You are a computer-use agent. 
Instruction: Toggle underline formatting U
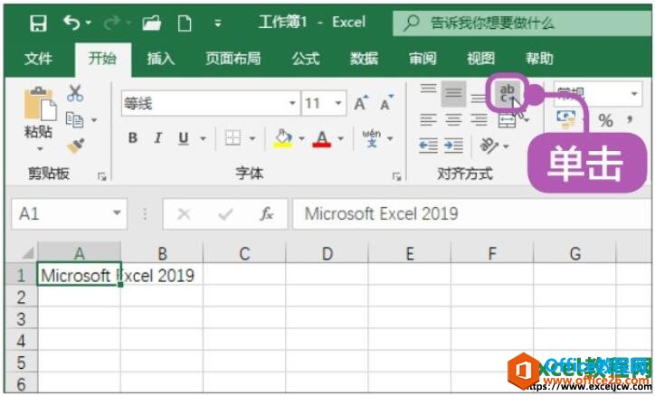(x=184, y=138)
